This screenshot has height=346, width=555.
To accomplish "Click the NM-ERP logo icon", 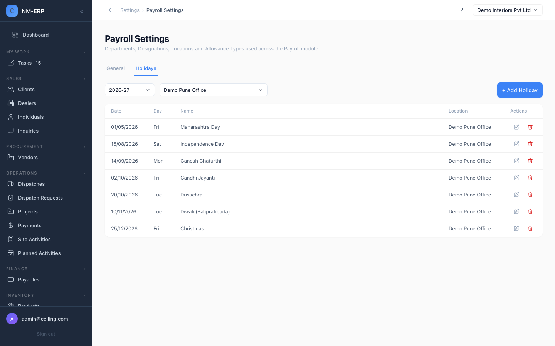I will coord(12,11).
